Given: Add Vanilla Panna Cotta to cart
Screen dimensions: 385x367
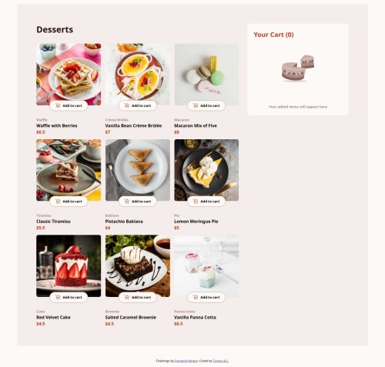Looking at the screenshot, I should (206, 297).
